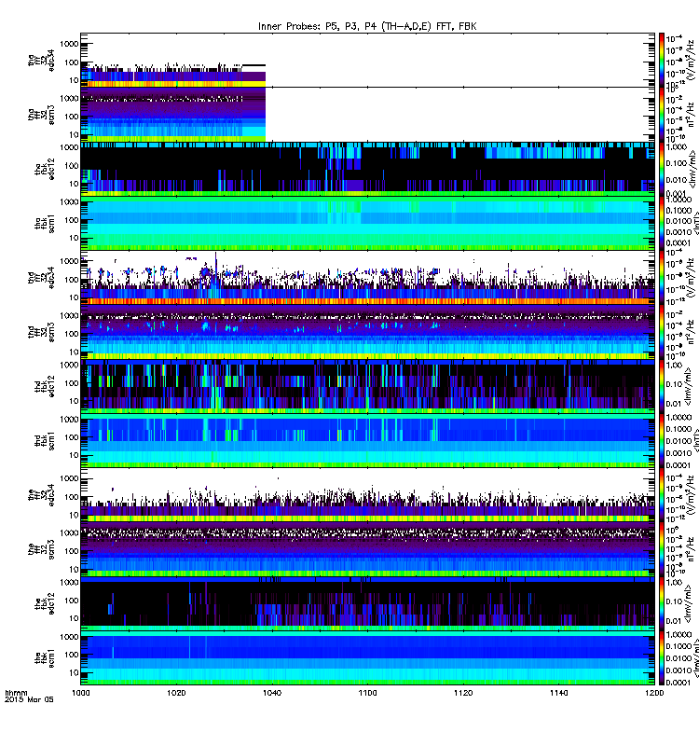Click the "hhmm" axis unit label
Viewport: 699px width, 746px height.
[16, 693]
